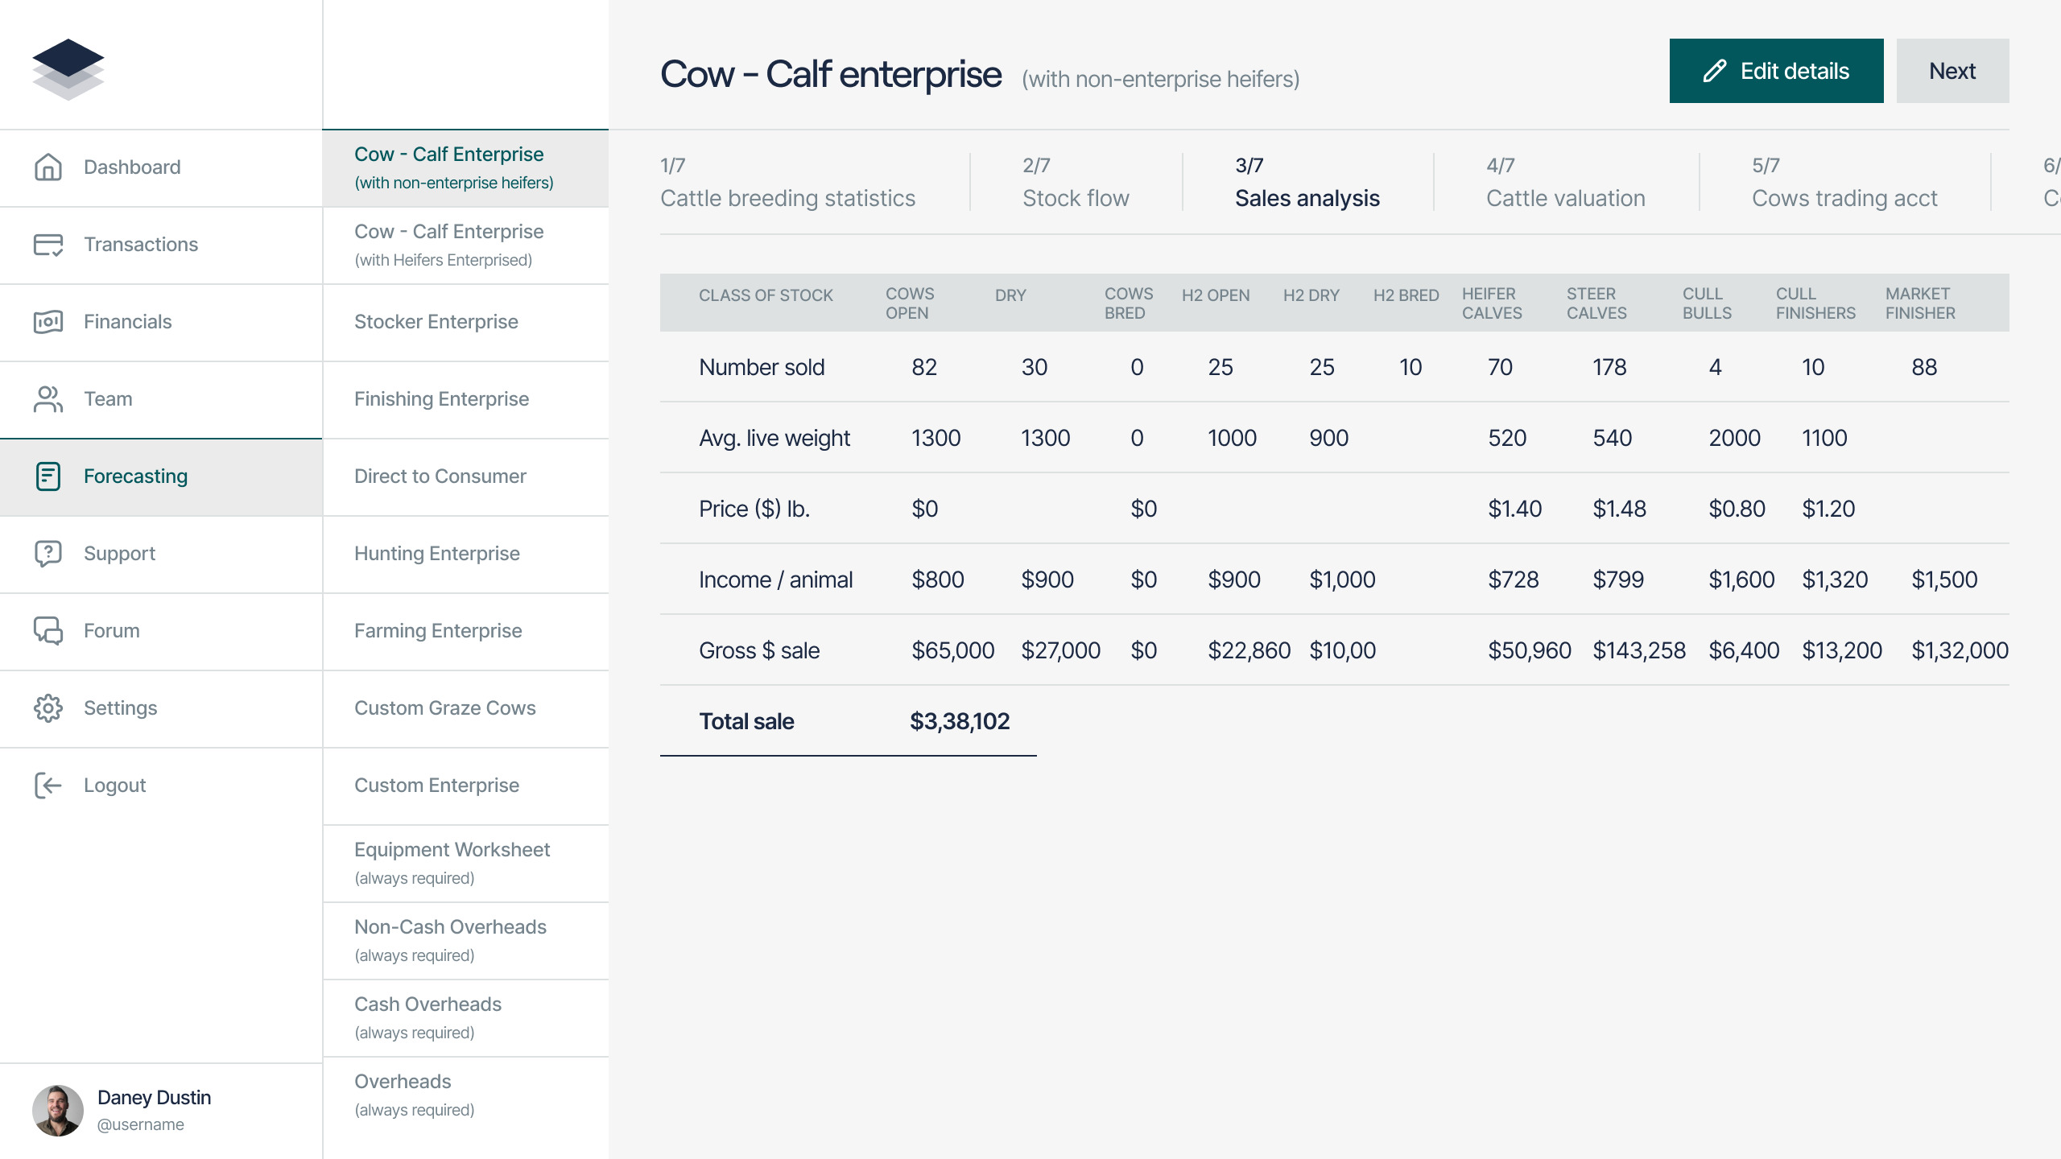
Task: Click the Financials money icon
Action: [x=48, y=322]
